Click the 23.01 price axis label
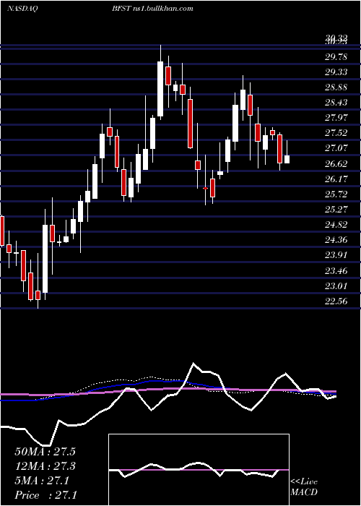This screenshot has height=506, width=361. 336,286
